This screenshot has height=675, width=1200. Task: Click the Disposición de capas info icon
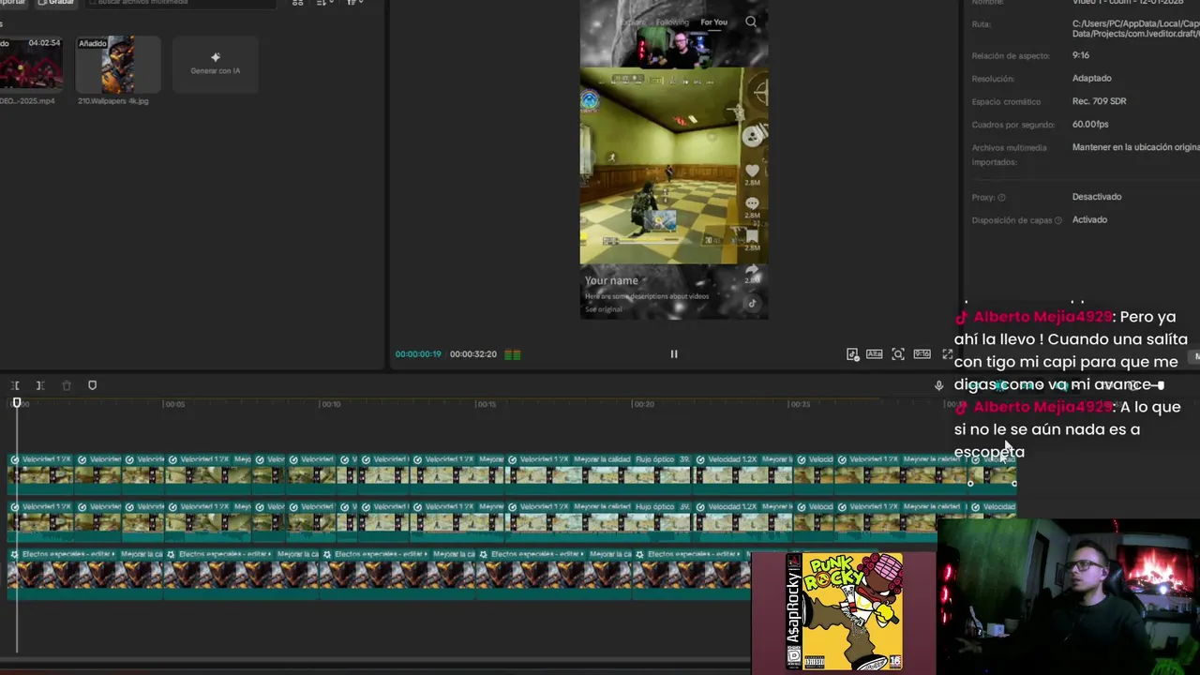click(x=1058, y=220)
